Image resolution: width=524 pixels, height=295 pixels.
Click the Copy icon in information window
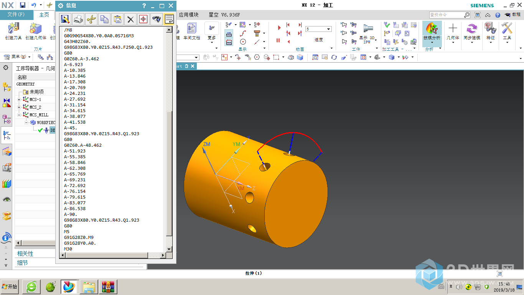[x=104, y=19]
